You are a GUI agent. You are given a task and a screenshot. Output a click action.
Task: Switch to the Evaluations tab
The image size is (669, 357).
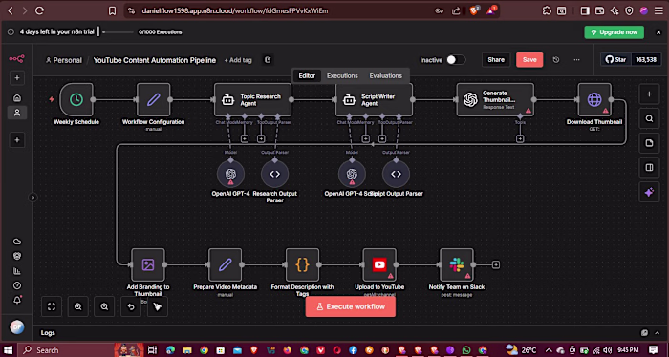point(386,75)
